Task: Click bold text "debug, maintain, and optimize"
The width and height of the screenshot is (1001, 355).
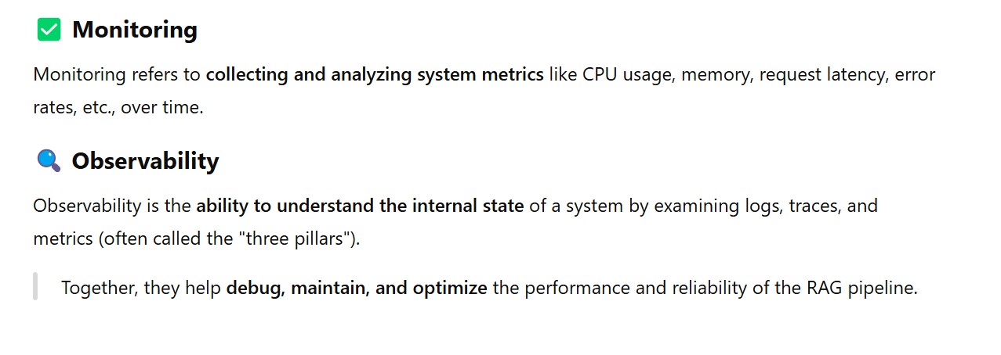Action: [357, 288]
